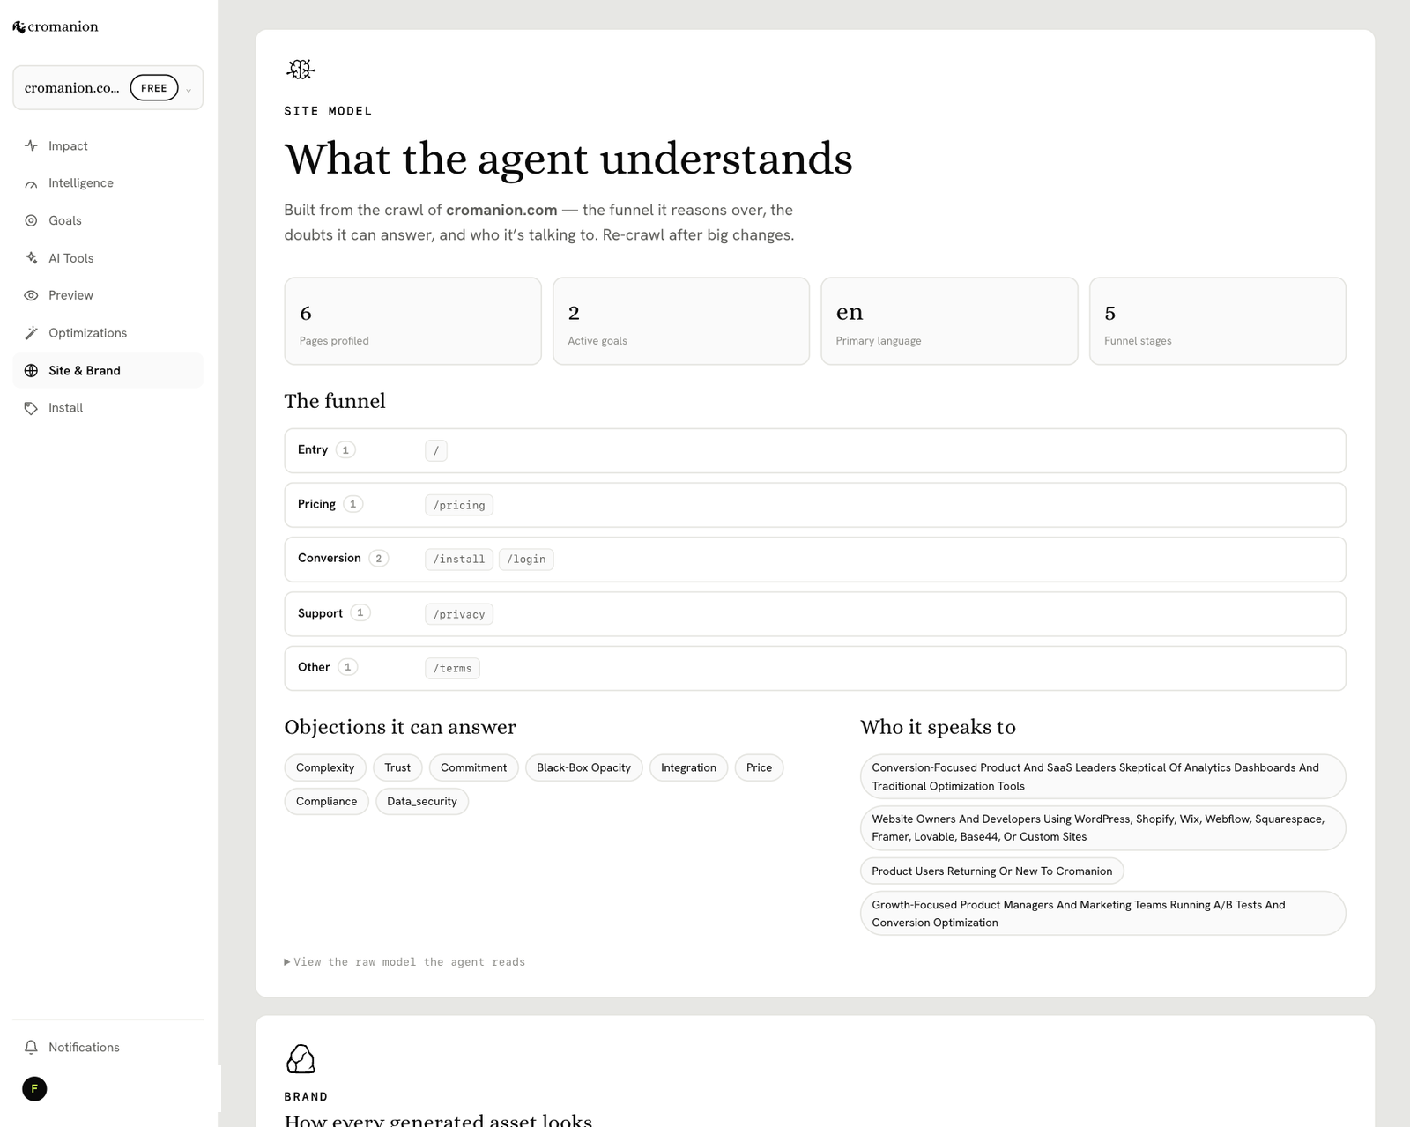Click the SITE MODEL section label
Viewport: 1410px width, 1127px height.
(x=328, y=111)
